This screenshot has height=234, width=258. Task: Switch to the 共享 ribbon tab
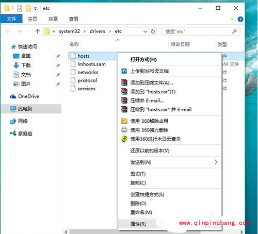point(53,19)
